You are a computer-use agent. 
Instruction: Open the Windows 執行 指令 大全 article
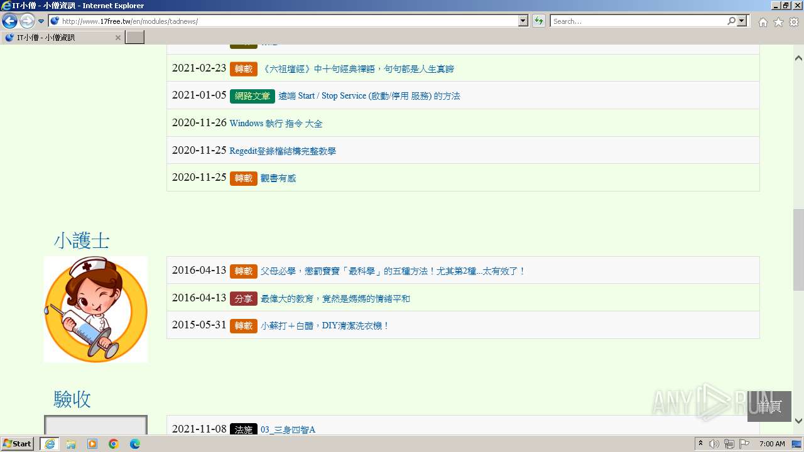coord(276,124)
